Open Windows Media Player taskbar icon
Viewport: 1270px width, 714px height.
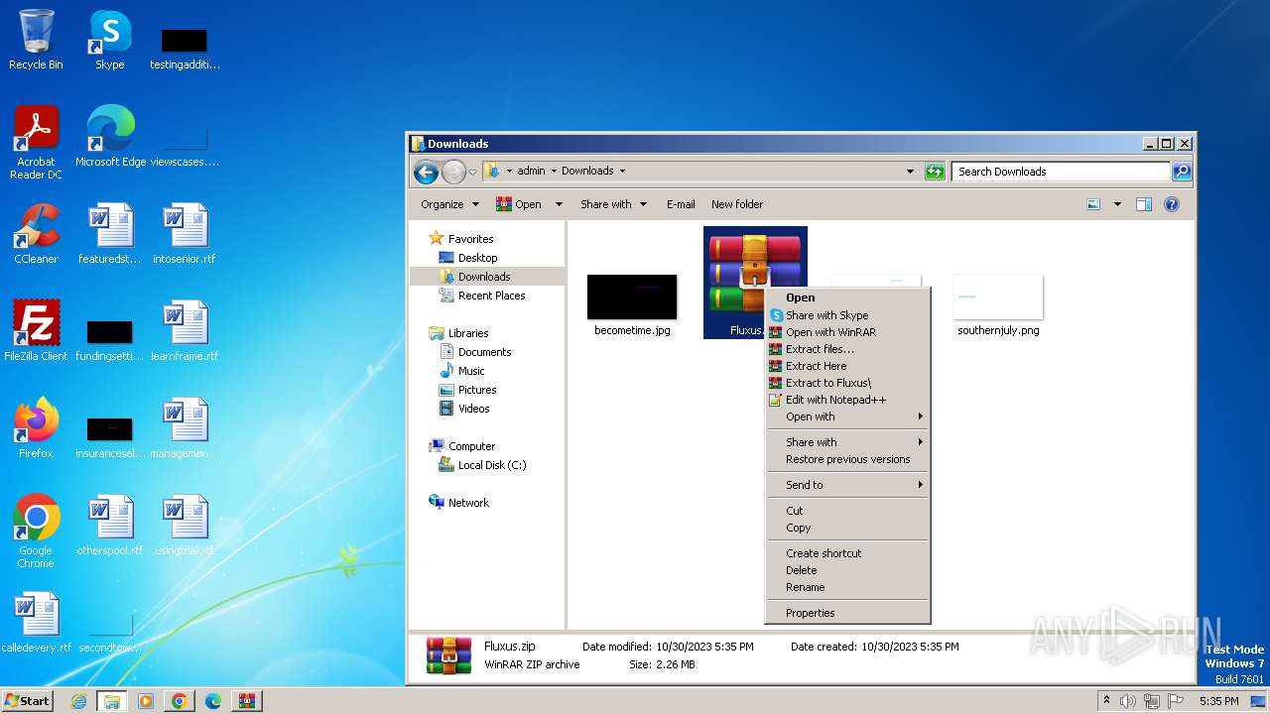coord(146,701)
